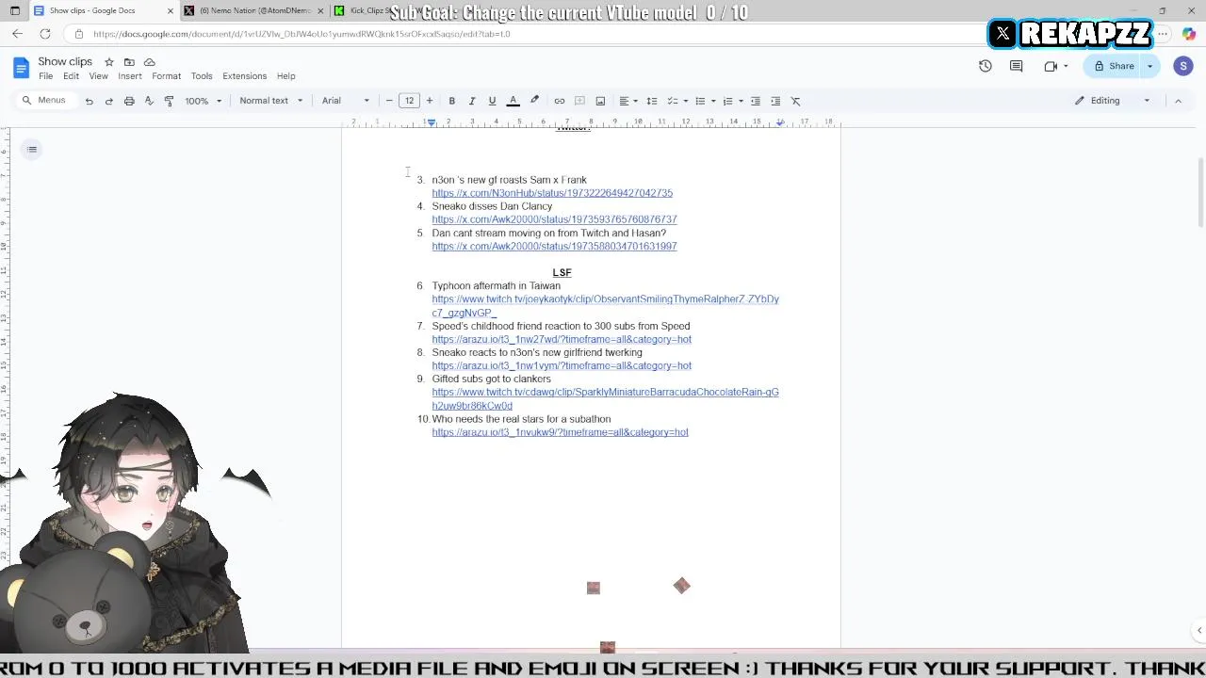Insert a link from toolbar
This screenshot has height=678, width=1206.
point(560,101)
